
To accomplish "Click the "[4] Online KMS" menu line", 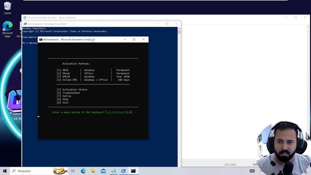I will point(93,80).
